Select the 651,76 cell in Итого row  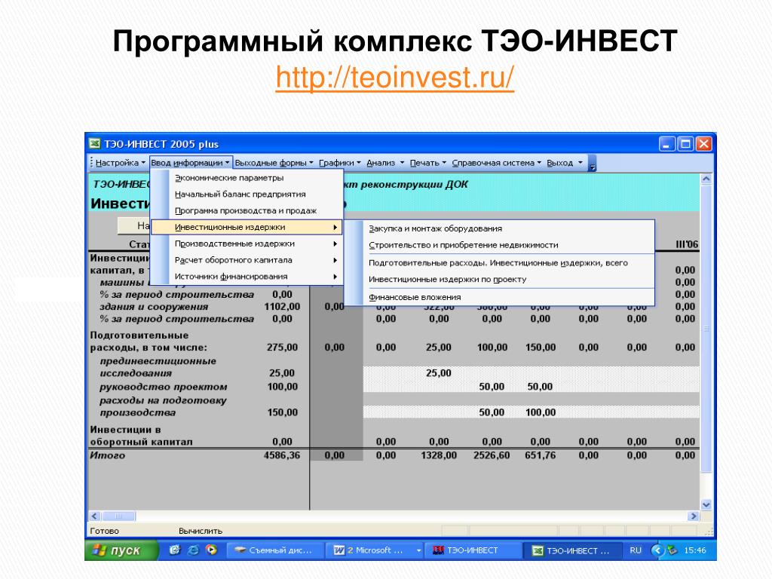point(540,455)
